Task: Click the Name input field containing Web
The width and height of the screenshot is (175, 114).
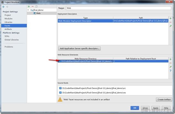Action: 118,8
